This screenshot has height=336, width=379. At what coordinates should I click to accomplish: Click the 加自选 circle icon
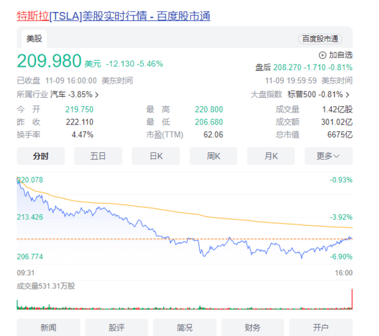[322, 56]
